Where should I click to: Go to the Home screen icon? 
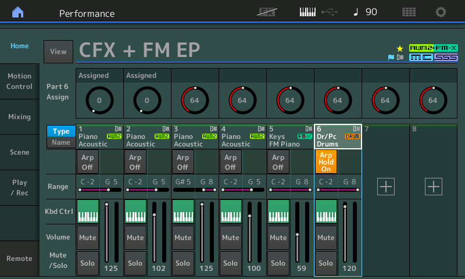pos(18,12)
